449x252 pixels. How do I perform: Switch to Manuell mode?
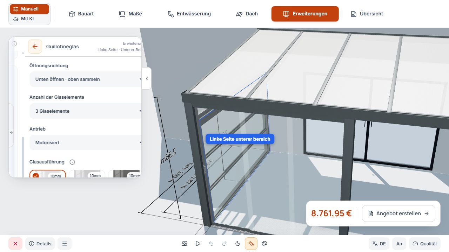29,9
